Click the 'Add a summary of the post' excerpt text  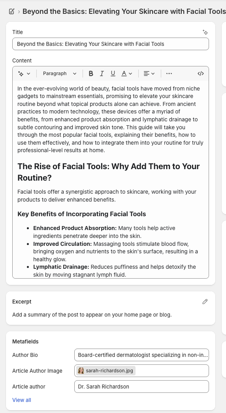pos(92,315)
